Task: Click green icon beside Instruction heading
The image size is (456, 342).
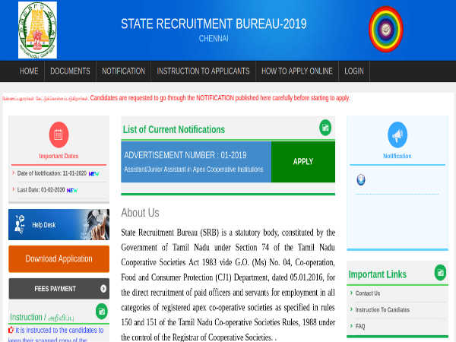Action: (102, 311)
